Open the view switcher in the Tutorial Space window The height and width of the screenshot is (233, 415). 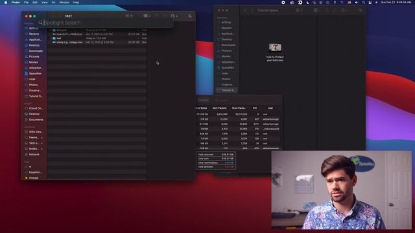[300, 10]
